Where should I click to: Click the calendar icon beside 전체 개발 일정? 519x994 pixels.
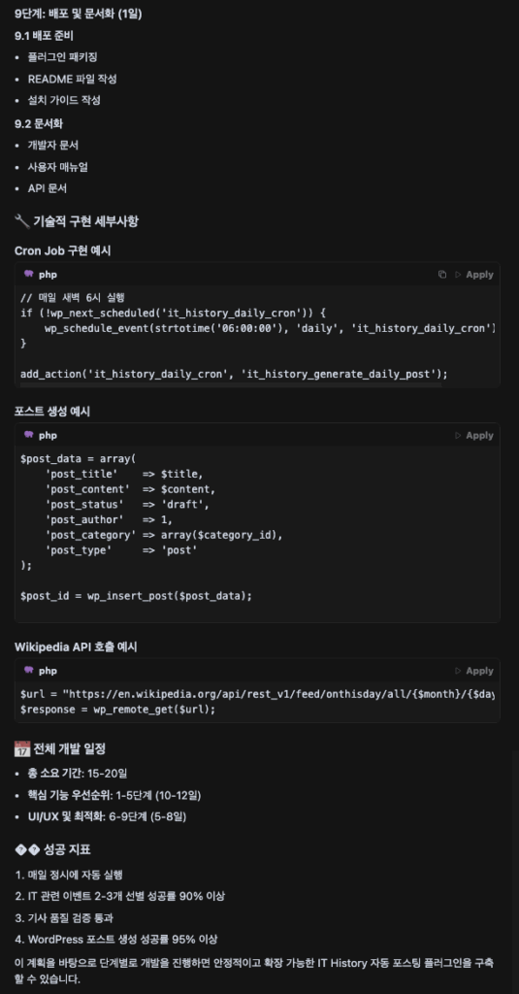[x=21, y=749]
